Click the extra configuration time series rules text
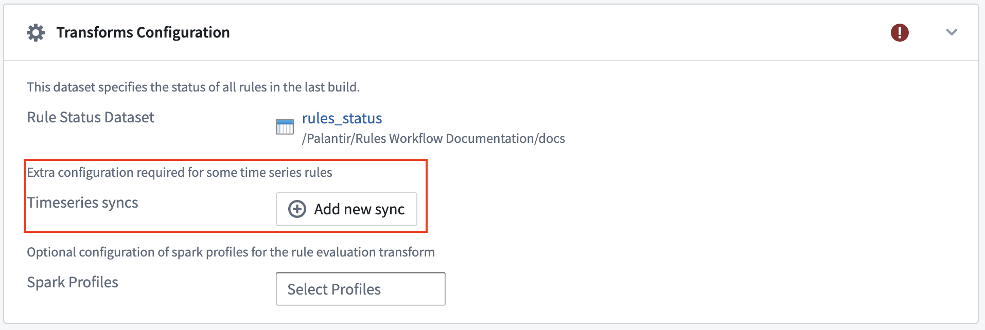Image resolution: width=985 pixels, height=330 pixels. pyautogui.click(x=180, y=172)
